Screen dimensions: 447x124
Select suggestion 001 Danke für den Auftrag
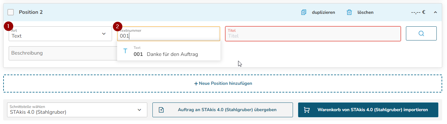169,51
